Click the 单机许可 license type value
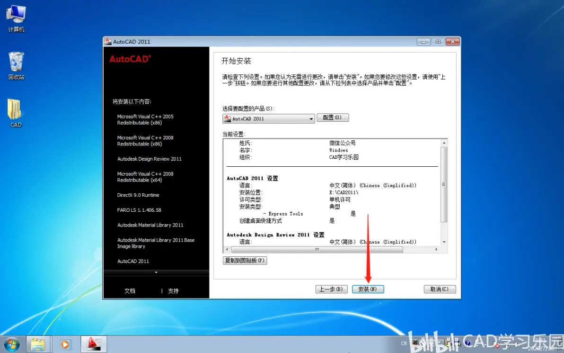 [340, 199]
